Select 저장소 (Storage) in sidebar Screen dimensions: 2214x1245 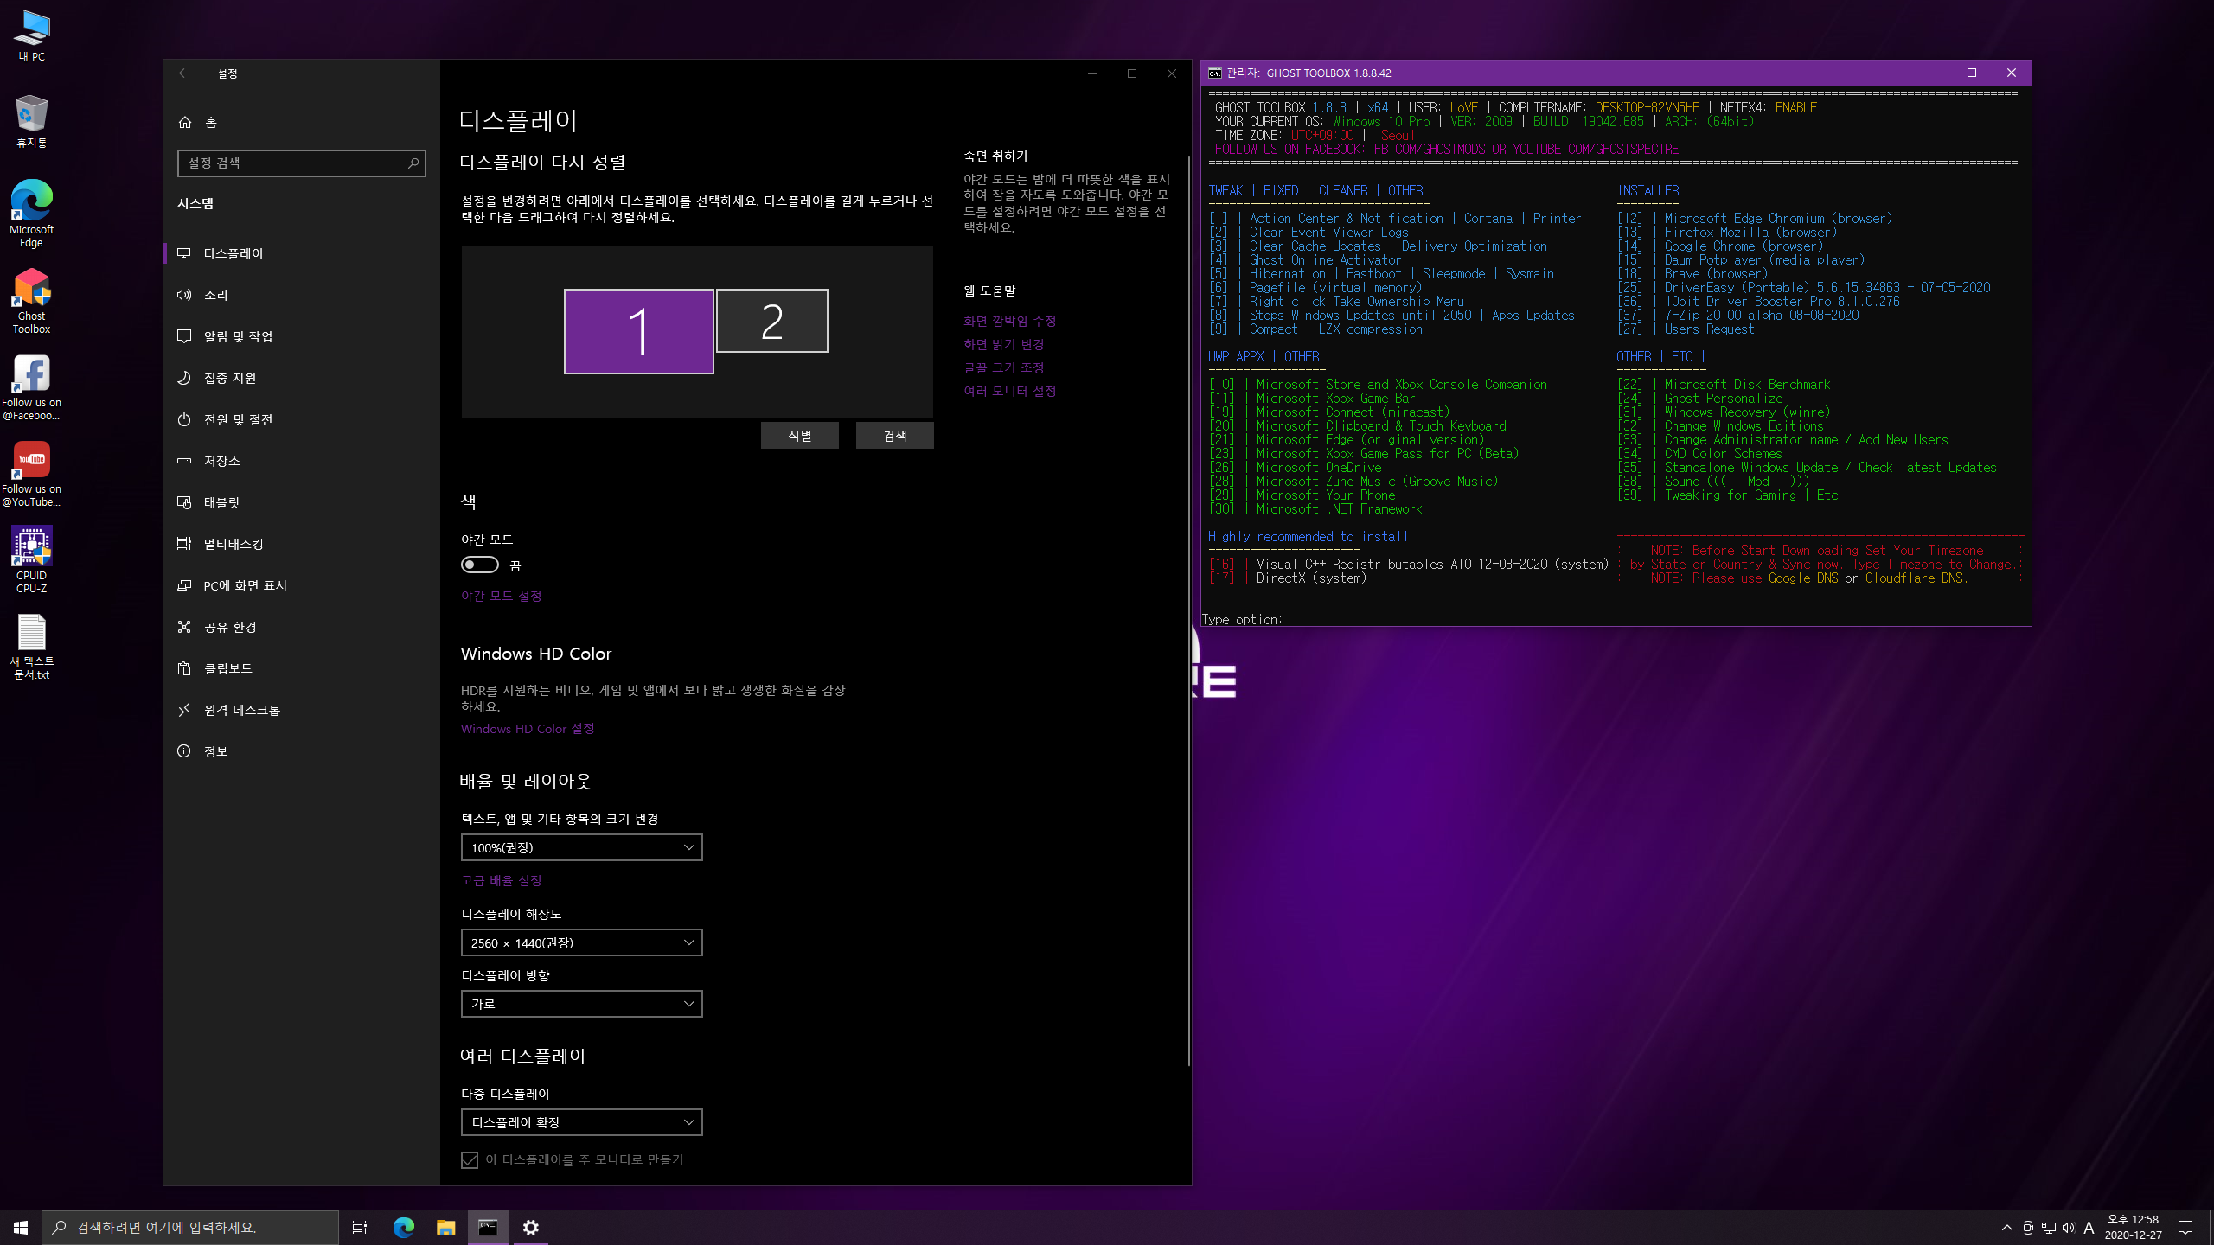221,461
